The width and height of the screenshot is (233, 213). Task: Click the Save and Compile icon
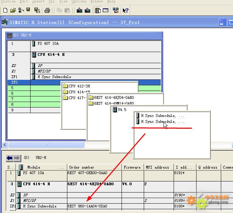point(37,10)
